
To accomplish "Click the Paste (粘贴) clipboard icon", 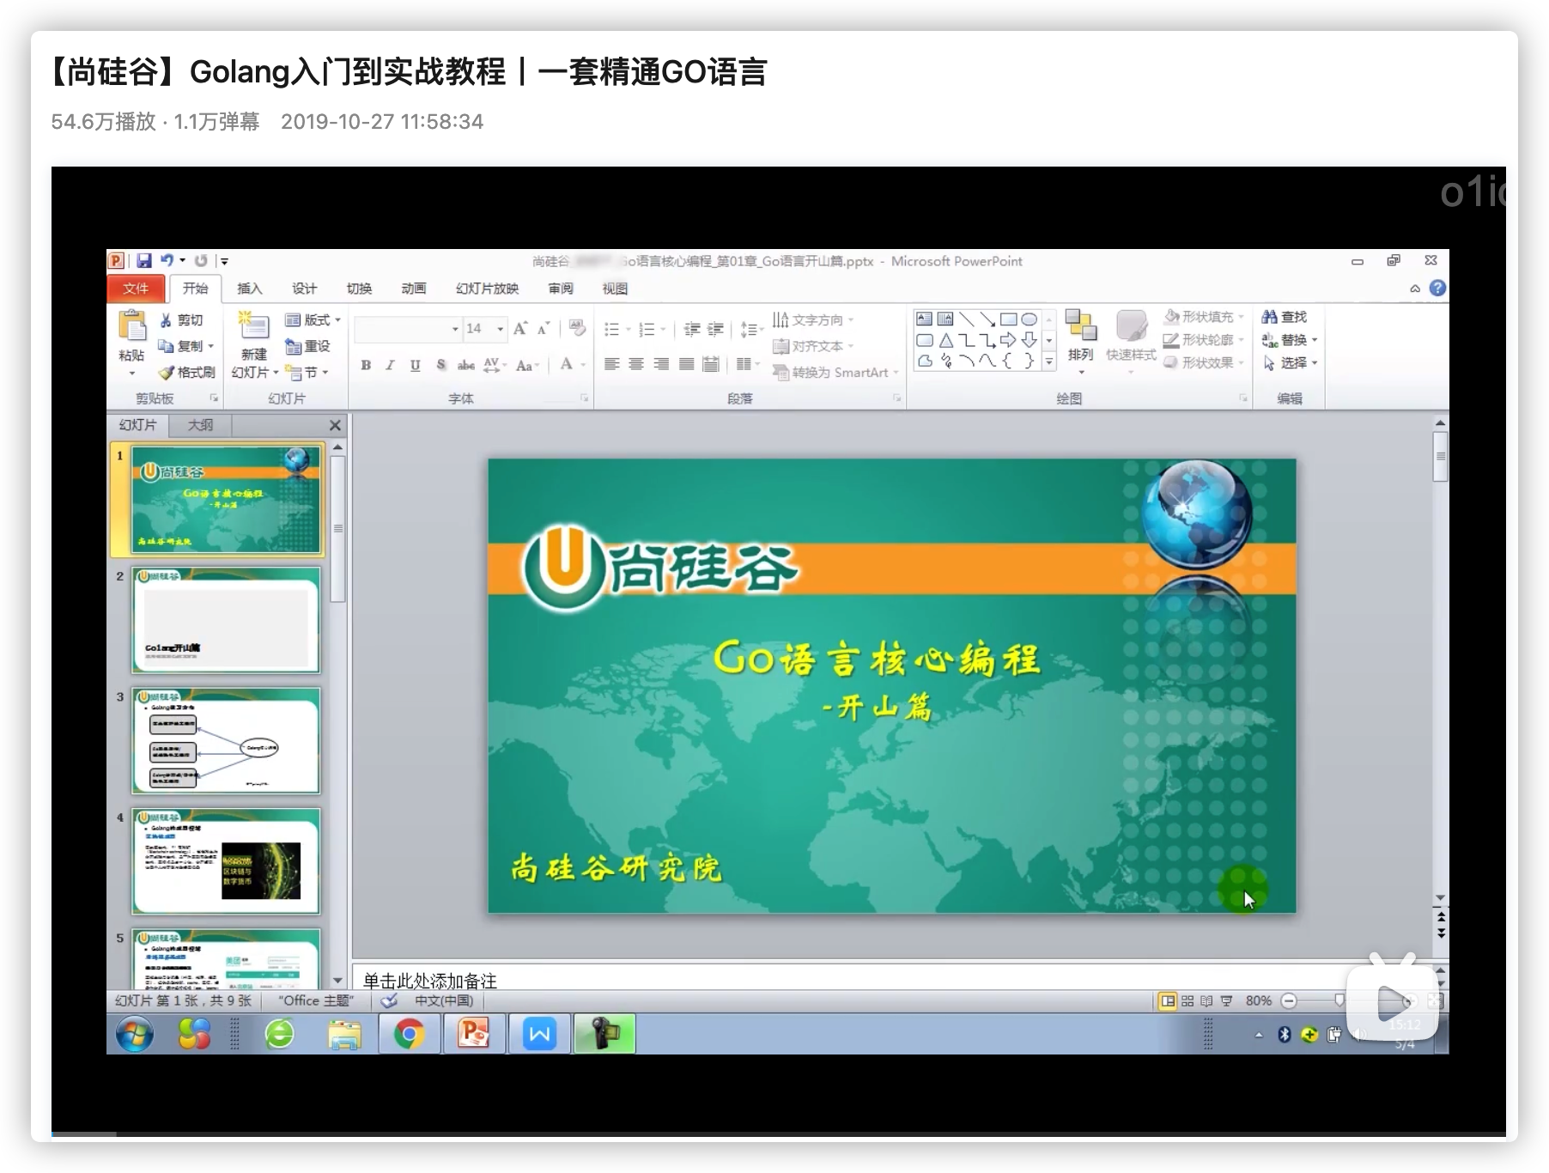I will click(x=131, y=327).
